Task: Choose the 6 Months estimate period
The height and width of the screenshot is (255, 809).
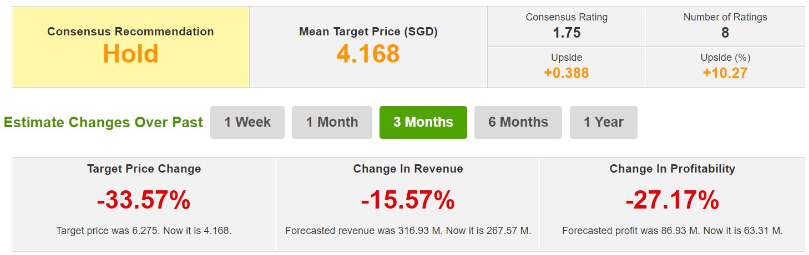Action: 518,122
